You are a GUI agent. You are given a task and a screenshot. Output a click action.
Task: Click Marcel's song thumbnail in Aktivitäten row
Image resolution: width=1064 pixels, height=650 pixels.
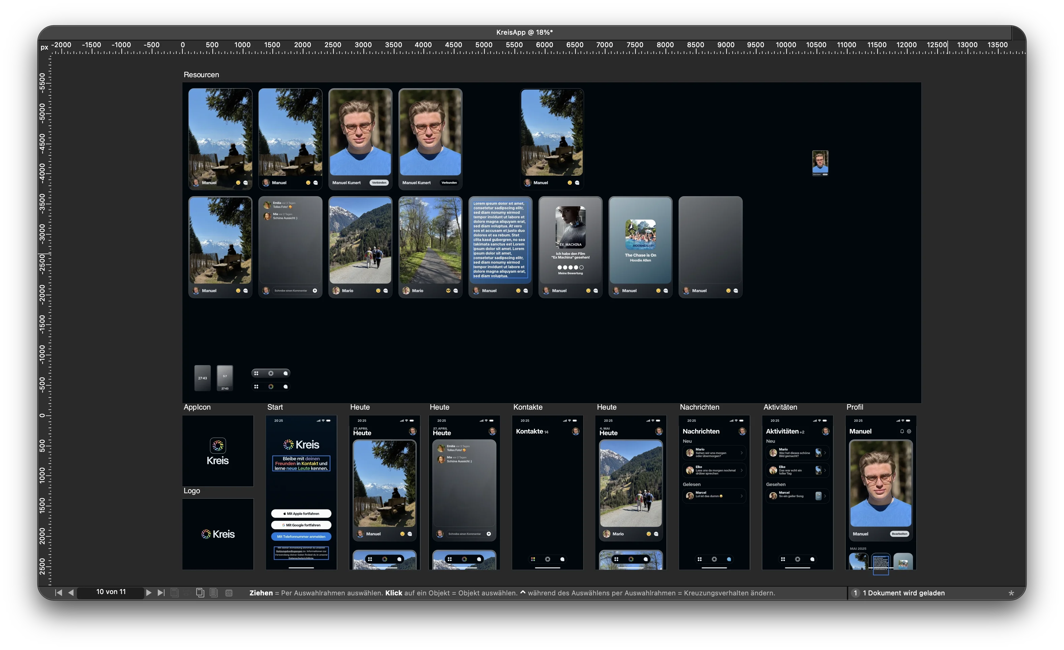[x=818, y=496]
